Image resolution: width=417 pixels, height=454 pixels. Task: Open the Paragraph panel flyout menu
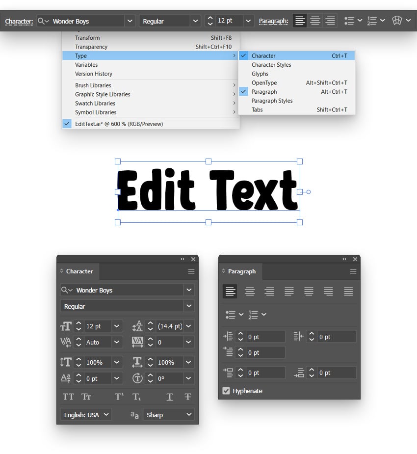click(x=353, y=271)
